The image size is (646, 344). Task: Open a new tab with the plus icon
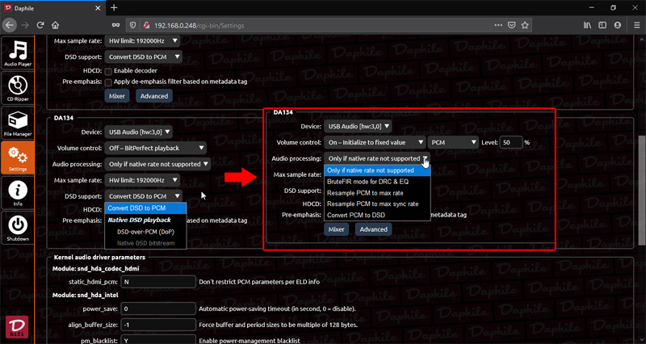(x=114, y=8)
